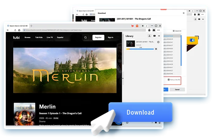
Task: Click the Merlin poster thumbnail
Action: [x=24, y=114]
